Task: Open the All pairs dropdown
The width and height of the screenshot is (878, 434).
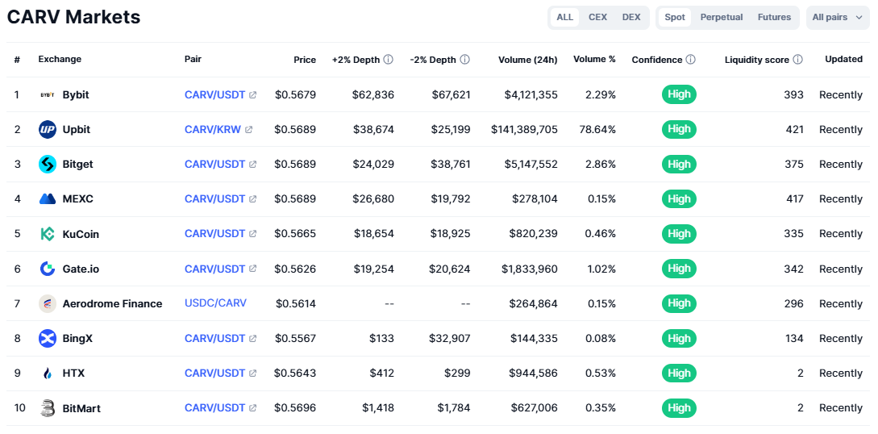Action: 838,18
